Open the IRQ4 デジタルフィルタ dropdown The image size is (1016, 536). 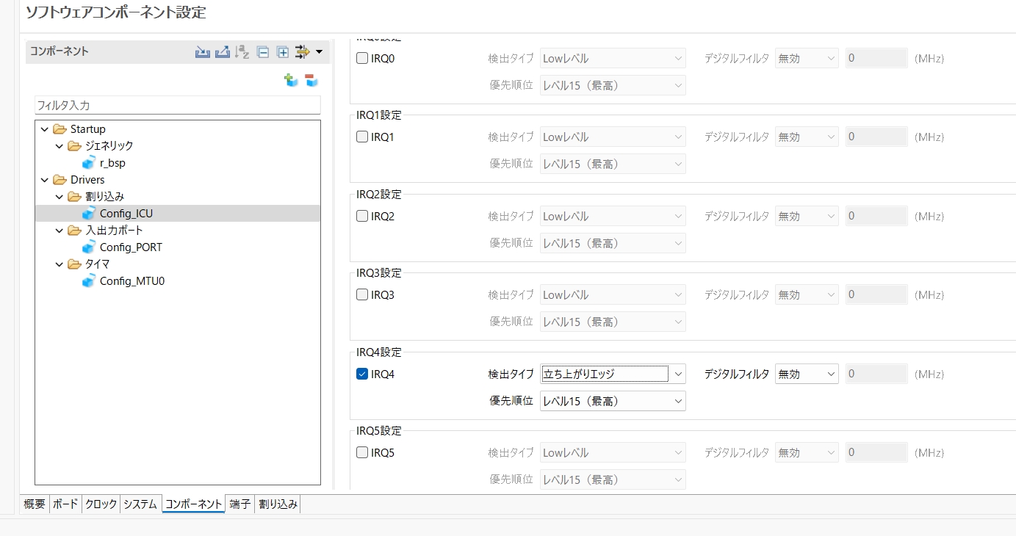pyautogui.click(x=806, y=374)
